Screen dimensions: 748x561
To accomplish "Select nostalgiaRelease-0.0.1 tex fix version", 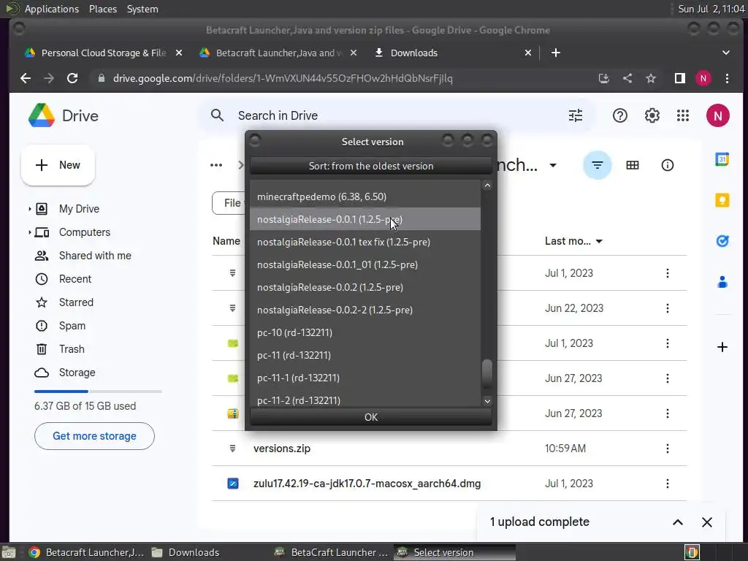I will pos(365,242).
